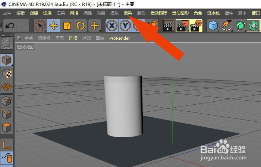Open the 窗口 menu

pyautogui.click(x=256, y=13)
